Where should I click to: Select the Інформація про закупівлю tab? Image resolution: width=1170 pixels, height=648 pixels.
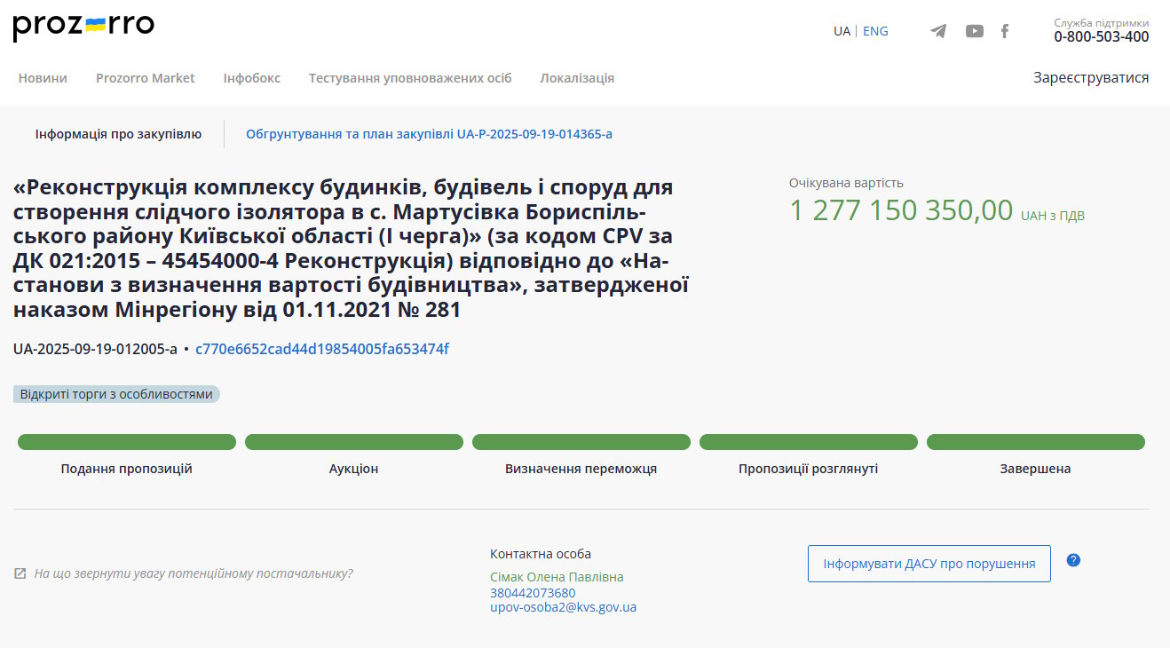pos(118,134)
